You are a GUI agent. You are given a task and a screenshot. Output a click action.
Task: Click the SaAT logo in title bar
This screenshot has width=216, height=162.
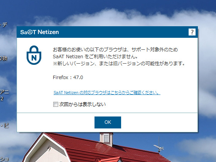pyautogui.click(x=28, y=32)
